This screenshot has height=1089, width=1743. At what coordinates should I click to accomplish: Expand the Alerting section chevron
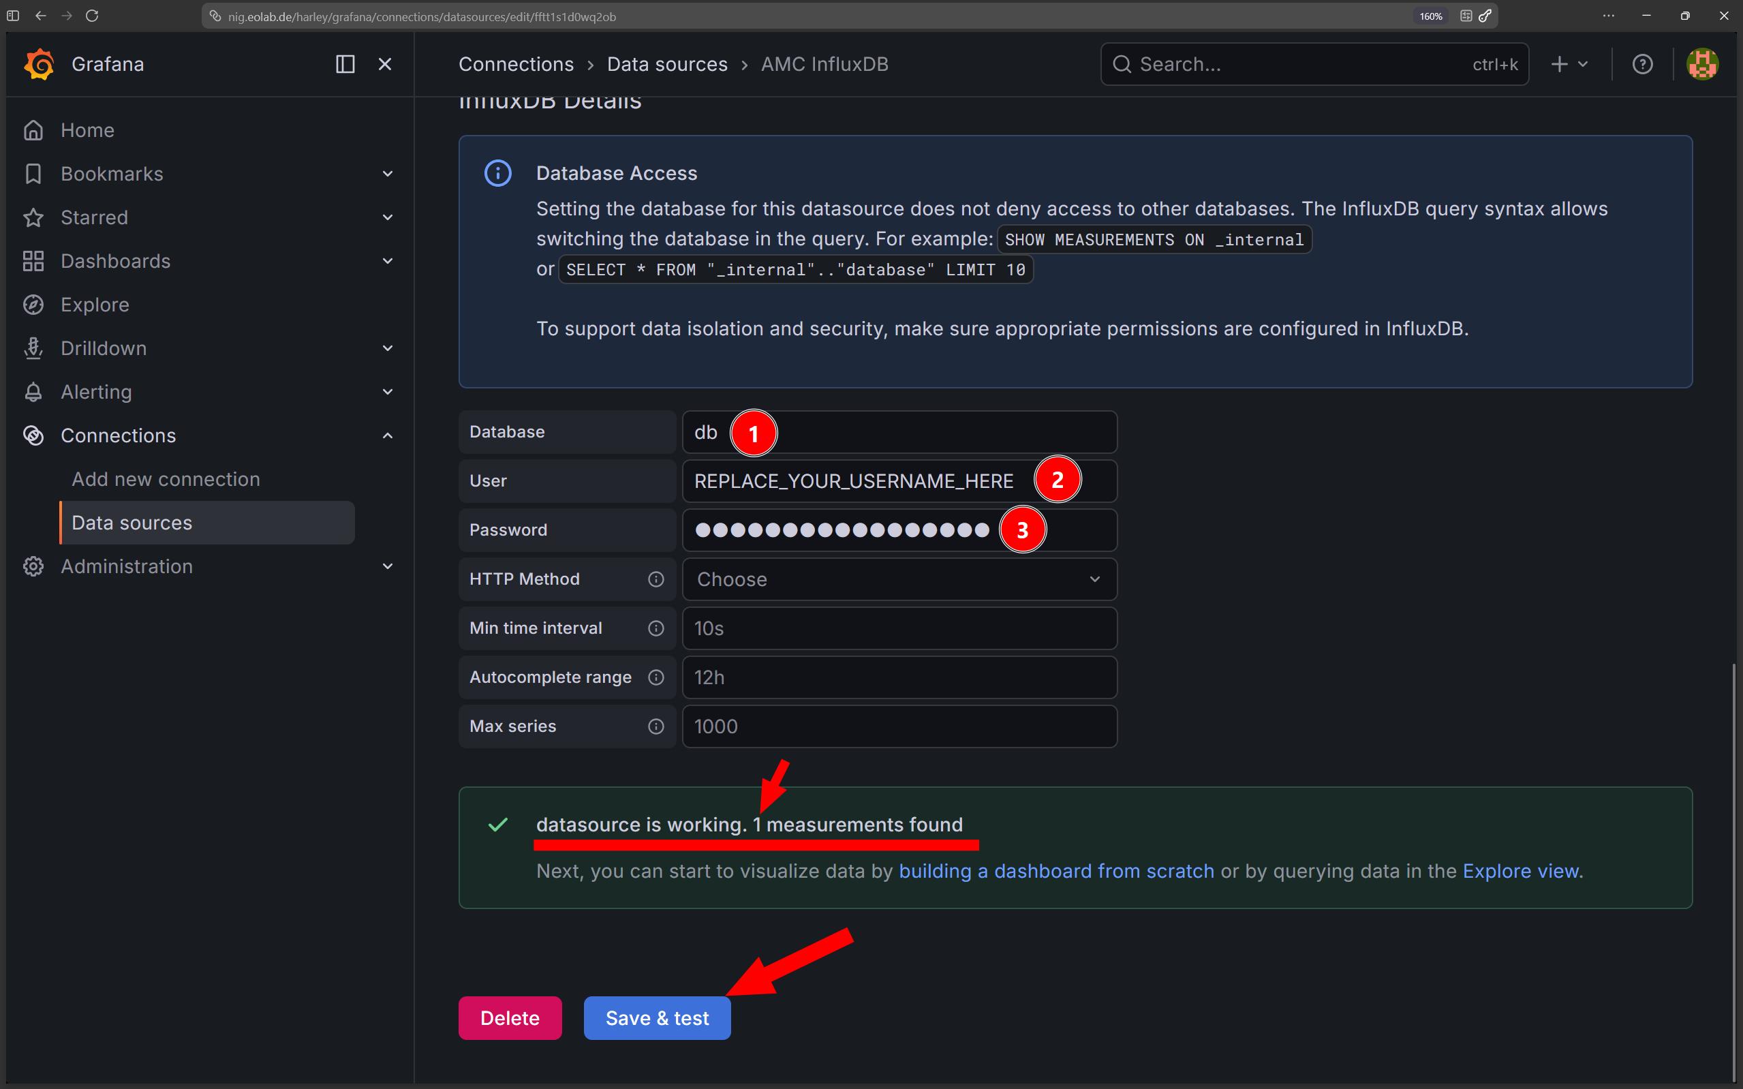(387, 392)
